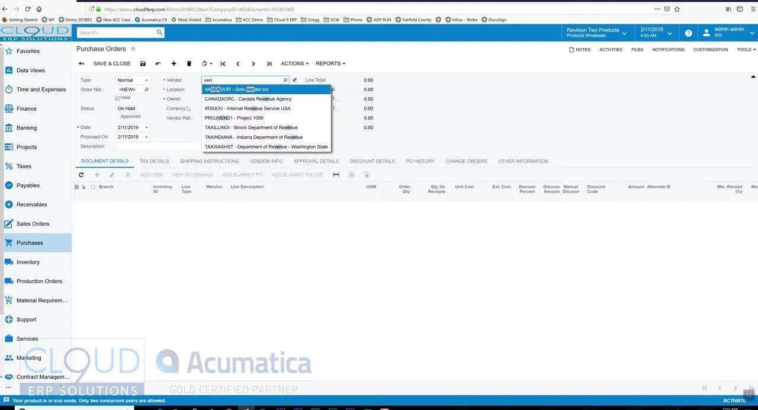The width and height of the screenshot is (758, 410).
Task: Select AAVENDOR - Gold Vendor Inc suggestion
Action: pos(266,89)
